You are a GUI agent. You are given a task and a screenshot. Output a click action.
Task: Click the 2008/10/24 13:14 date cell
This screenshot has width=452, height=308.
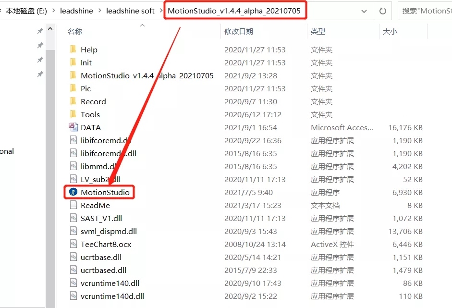click(x=255, y=244)
